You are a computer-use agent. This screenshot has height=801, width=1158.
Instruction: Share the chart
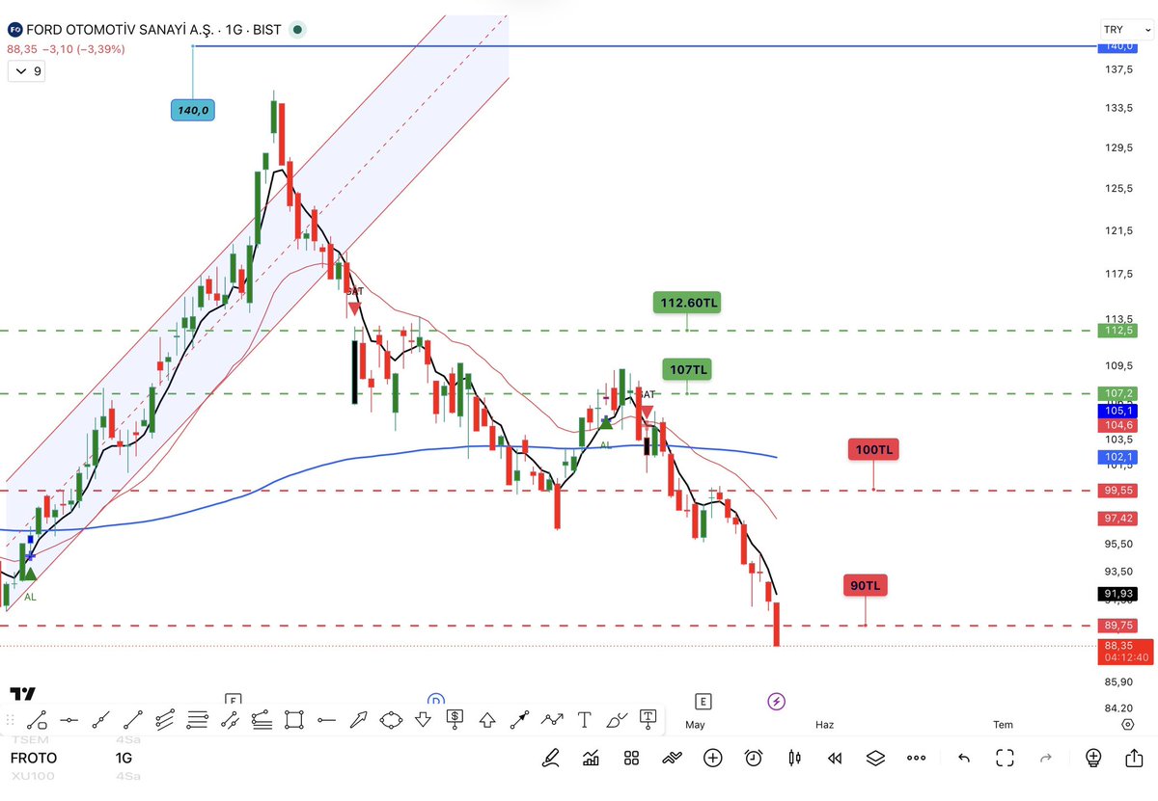point(1134,758)
